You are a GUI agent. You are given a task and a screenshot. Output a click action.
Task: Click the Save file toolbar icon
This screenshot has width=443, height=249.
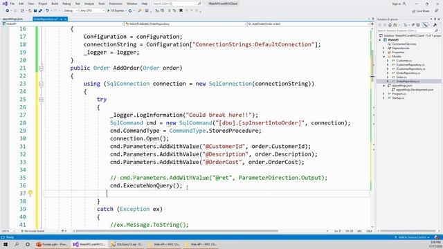point(35,11)
